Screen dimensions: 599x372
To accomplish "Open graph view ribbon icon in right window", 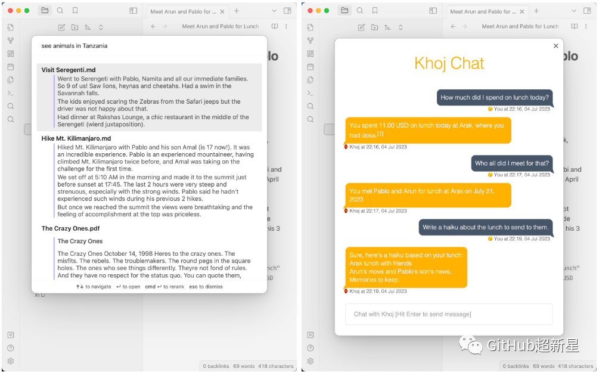I will coord(311,41).
